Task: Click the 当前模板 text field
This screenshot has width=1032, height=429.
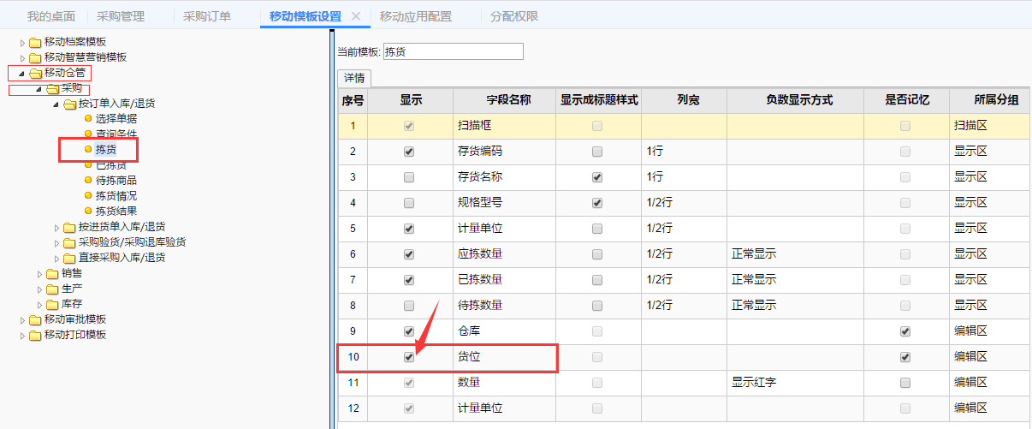Action: coord(453,51)
